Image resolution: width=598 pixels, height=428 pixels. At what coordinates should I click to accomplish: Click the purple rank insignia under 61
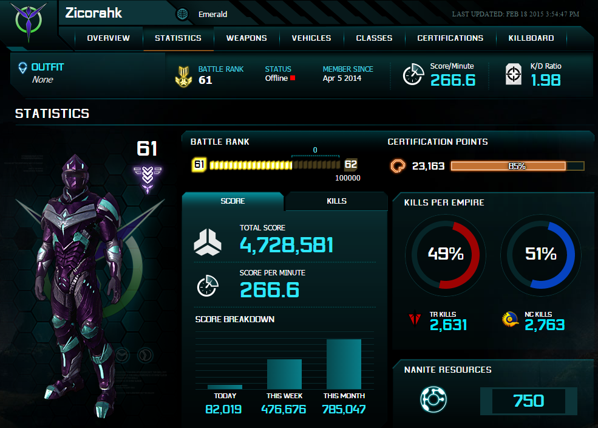pos(148,179)
